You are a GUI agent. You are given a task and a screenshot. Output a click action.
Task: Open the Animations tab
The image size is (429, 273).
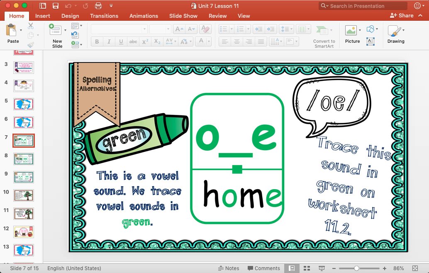pos(144,16)
